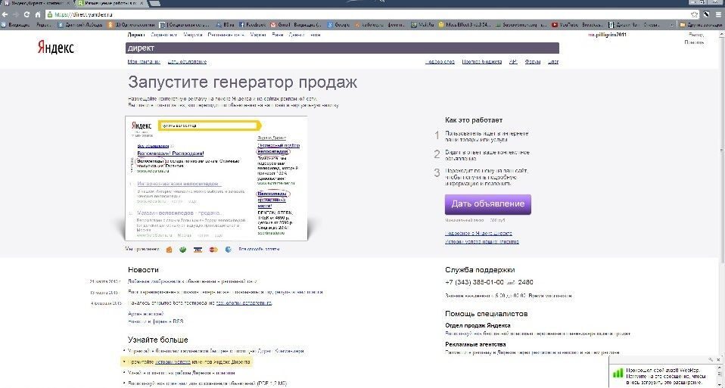The height and width of the screenshot is (388, 725).
Task: Click the browser reload icon
Action: (26, 14)
